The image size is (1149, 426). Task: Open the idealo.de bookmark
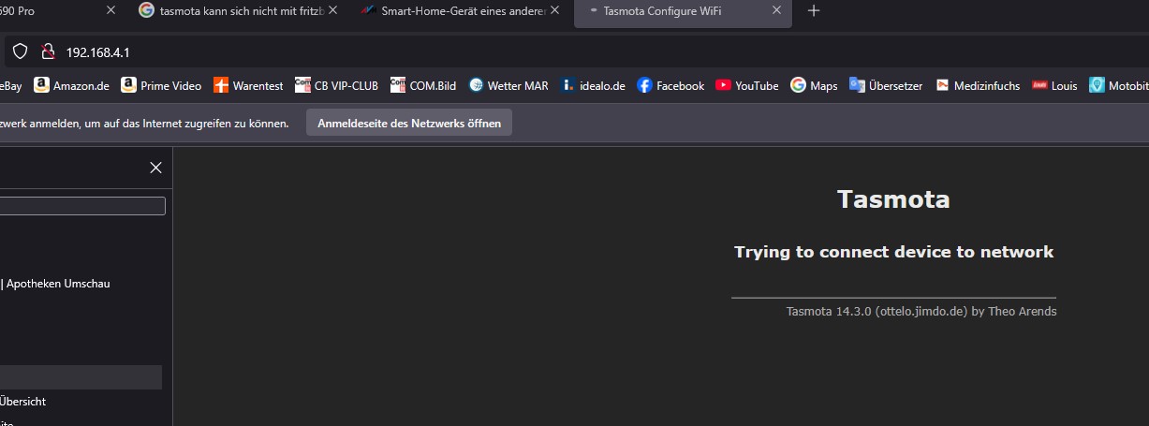tap(593, 85)
